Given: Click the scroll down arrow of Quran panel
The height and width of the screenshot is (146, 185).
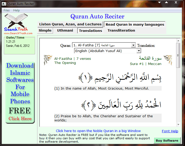Looking at the screenshot, I should [x=178, y=125].
